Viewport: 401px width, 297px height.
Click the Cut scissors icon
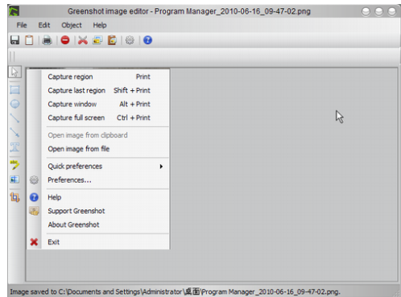click(83, 40)
